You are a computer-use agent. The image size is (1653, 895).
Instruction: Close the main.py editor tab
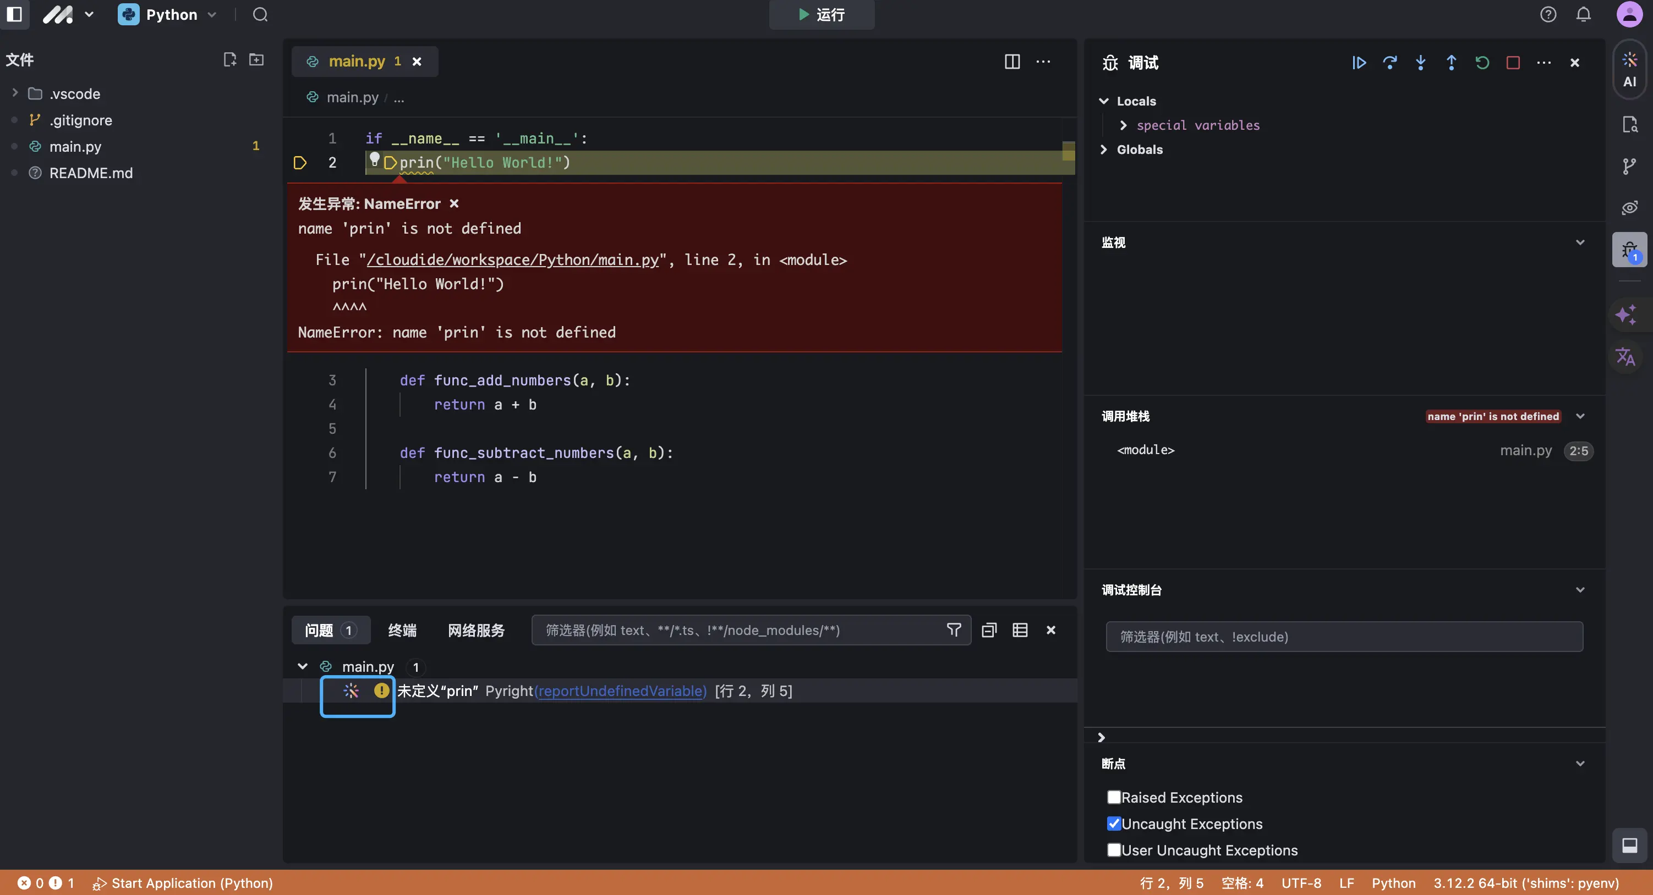[417, 61]
